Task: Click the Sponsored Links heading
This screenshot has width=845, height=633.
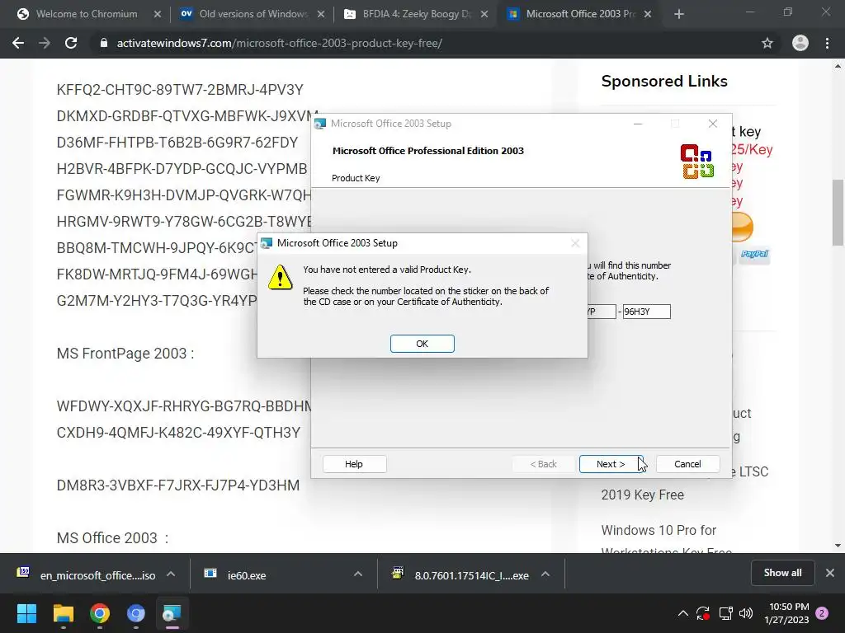Action: pyautogui.click(x=664, y=81)
